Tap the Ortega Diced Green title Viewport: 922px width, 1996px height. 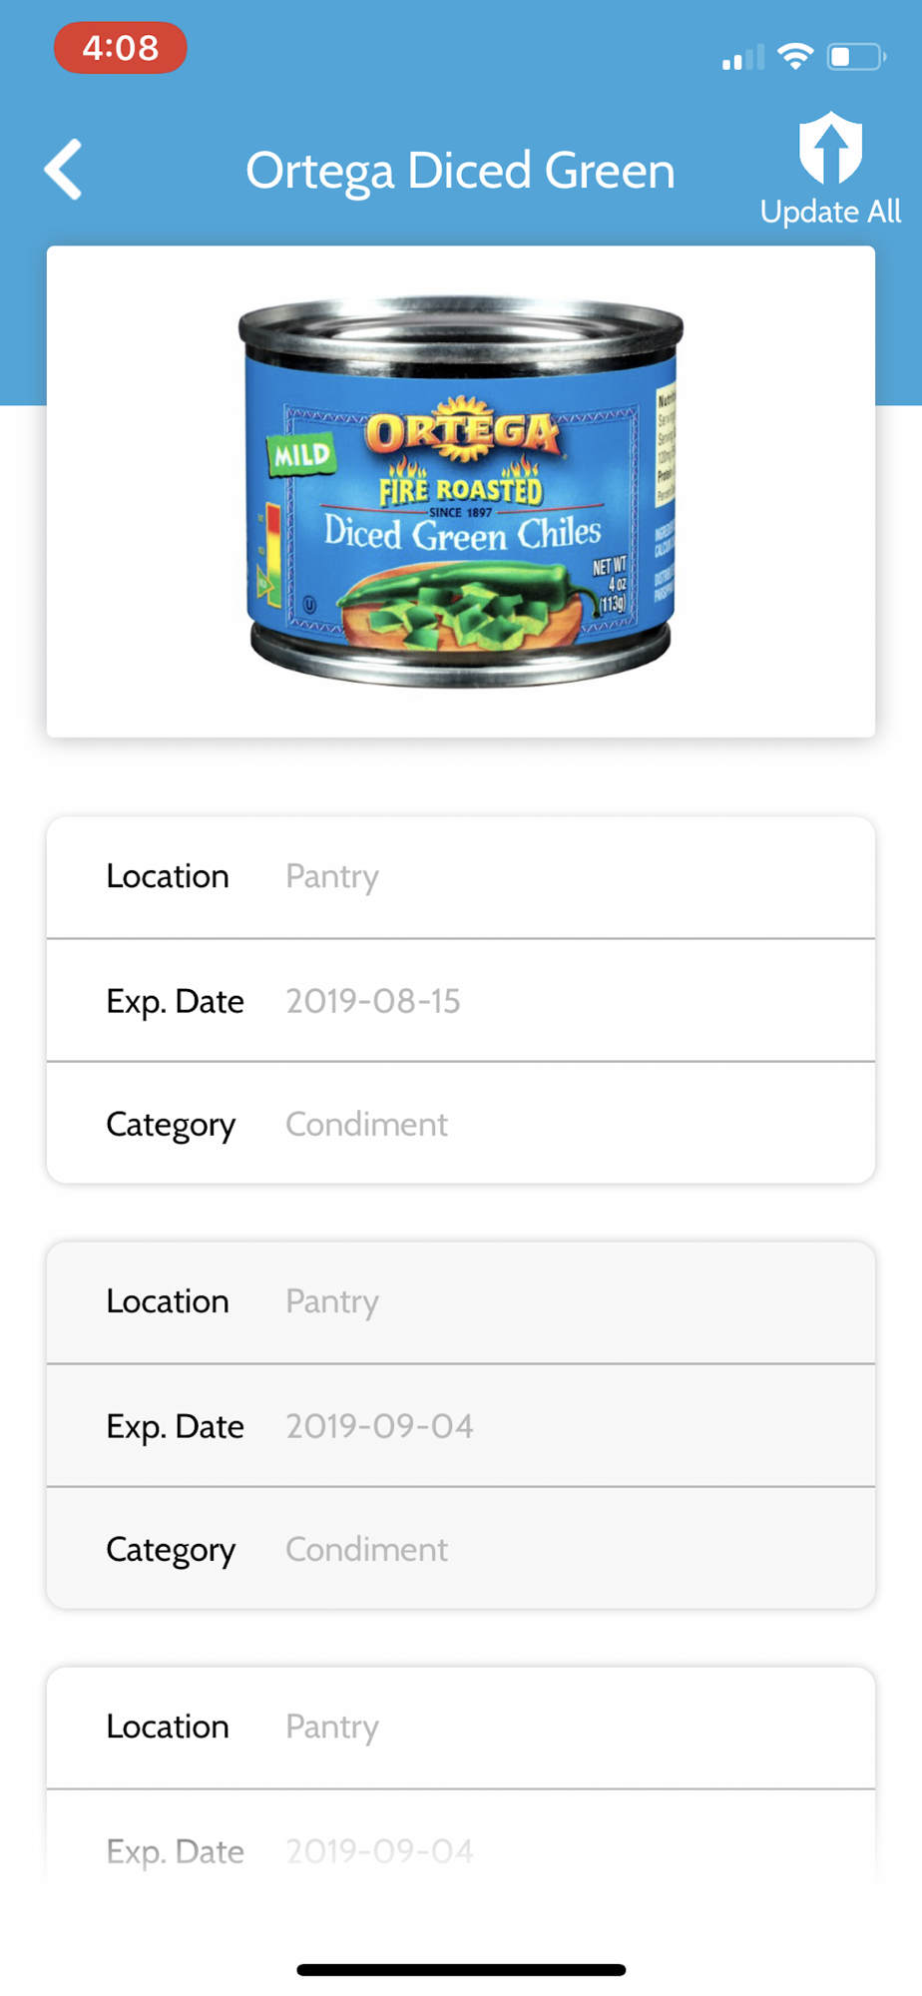[x=460, y=171]
